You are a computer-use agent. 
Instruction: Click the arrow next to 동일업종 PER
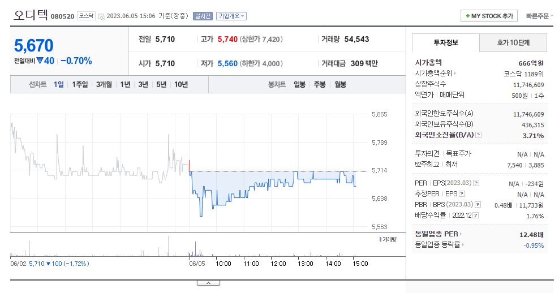point(461,234)
